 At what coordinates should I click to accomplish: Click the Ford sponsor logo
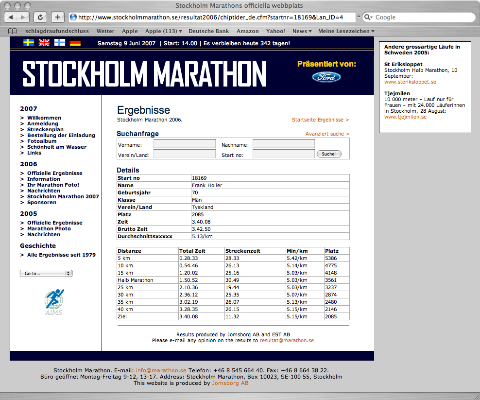pos(326,77)
